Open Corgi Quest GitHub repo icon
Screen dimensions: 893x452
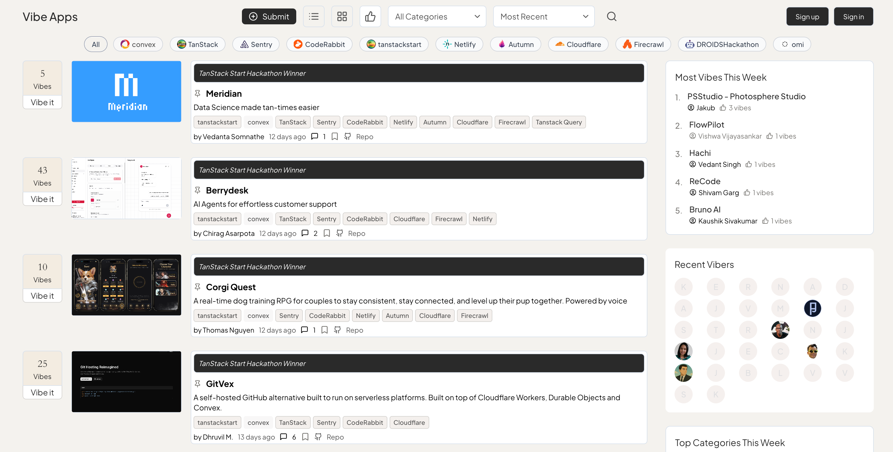coord(337,330)
